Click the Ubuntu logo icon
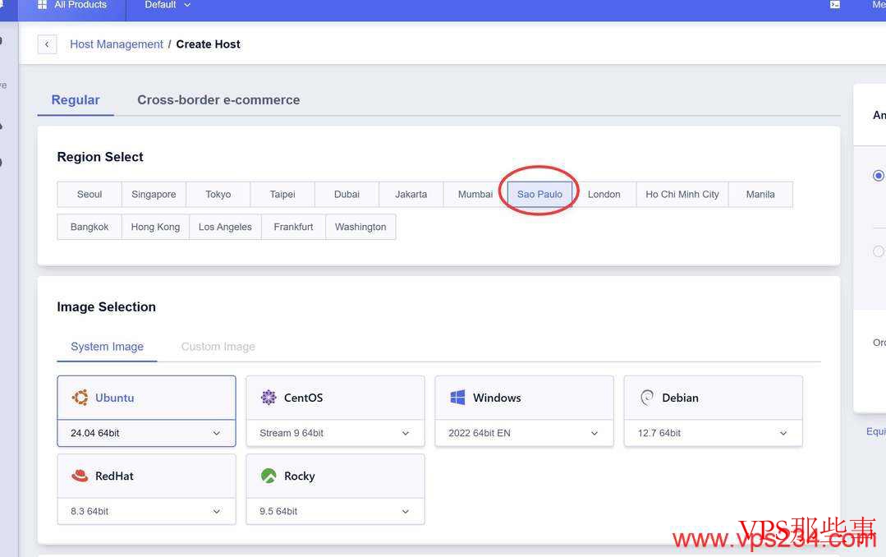This screenshot has width=886, height=557. pos(80,398)
